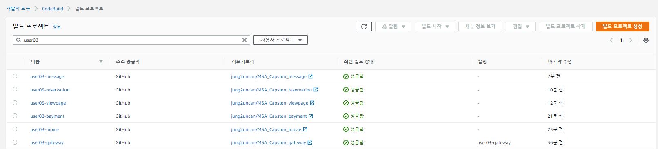Click 빌드 프로젝트 삭제 button

tap(565, 27)
